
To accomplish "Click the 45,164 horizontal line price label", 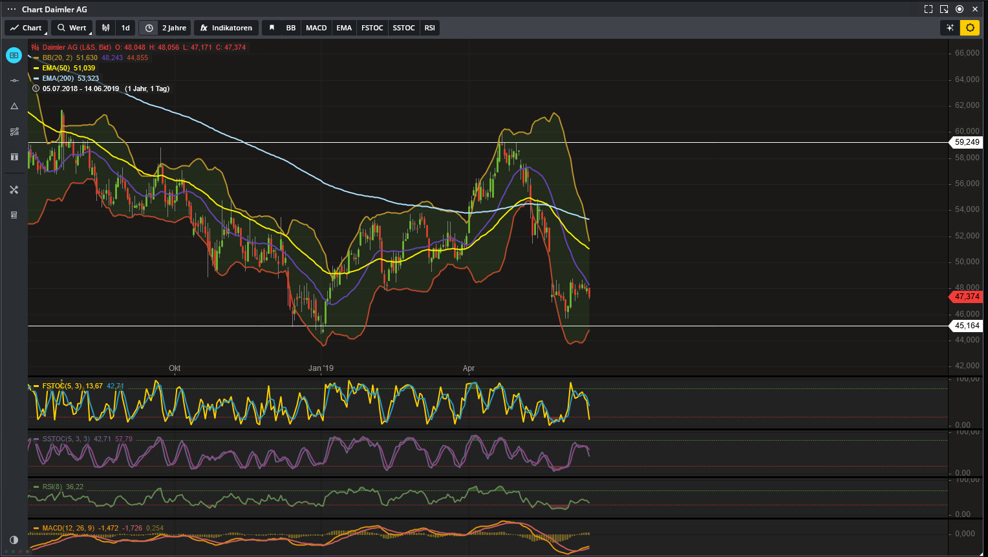I will 967,326.
